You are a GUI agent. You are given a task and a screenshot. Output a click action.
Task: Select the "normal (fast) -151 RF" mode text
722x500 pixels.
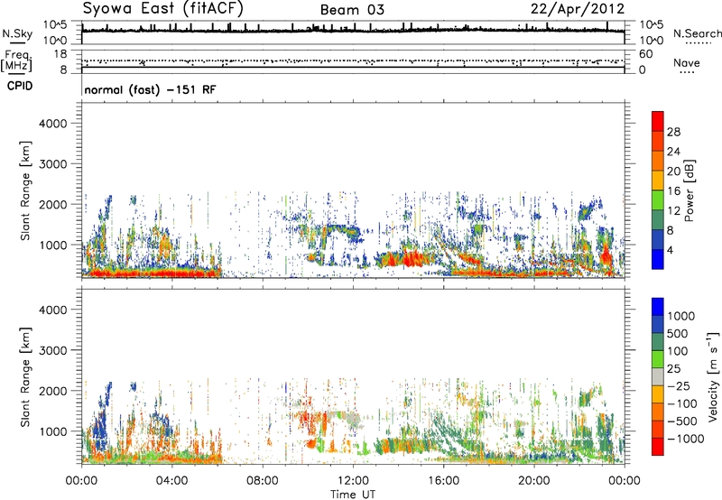click(x=150, y=89)
